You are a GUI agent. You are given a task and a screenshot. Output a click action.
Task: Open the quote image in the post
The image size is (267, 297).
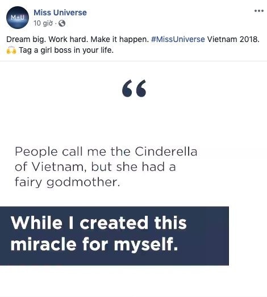(133, 179)
